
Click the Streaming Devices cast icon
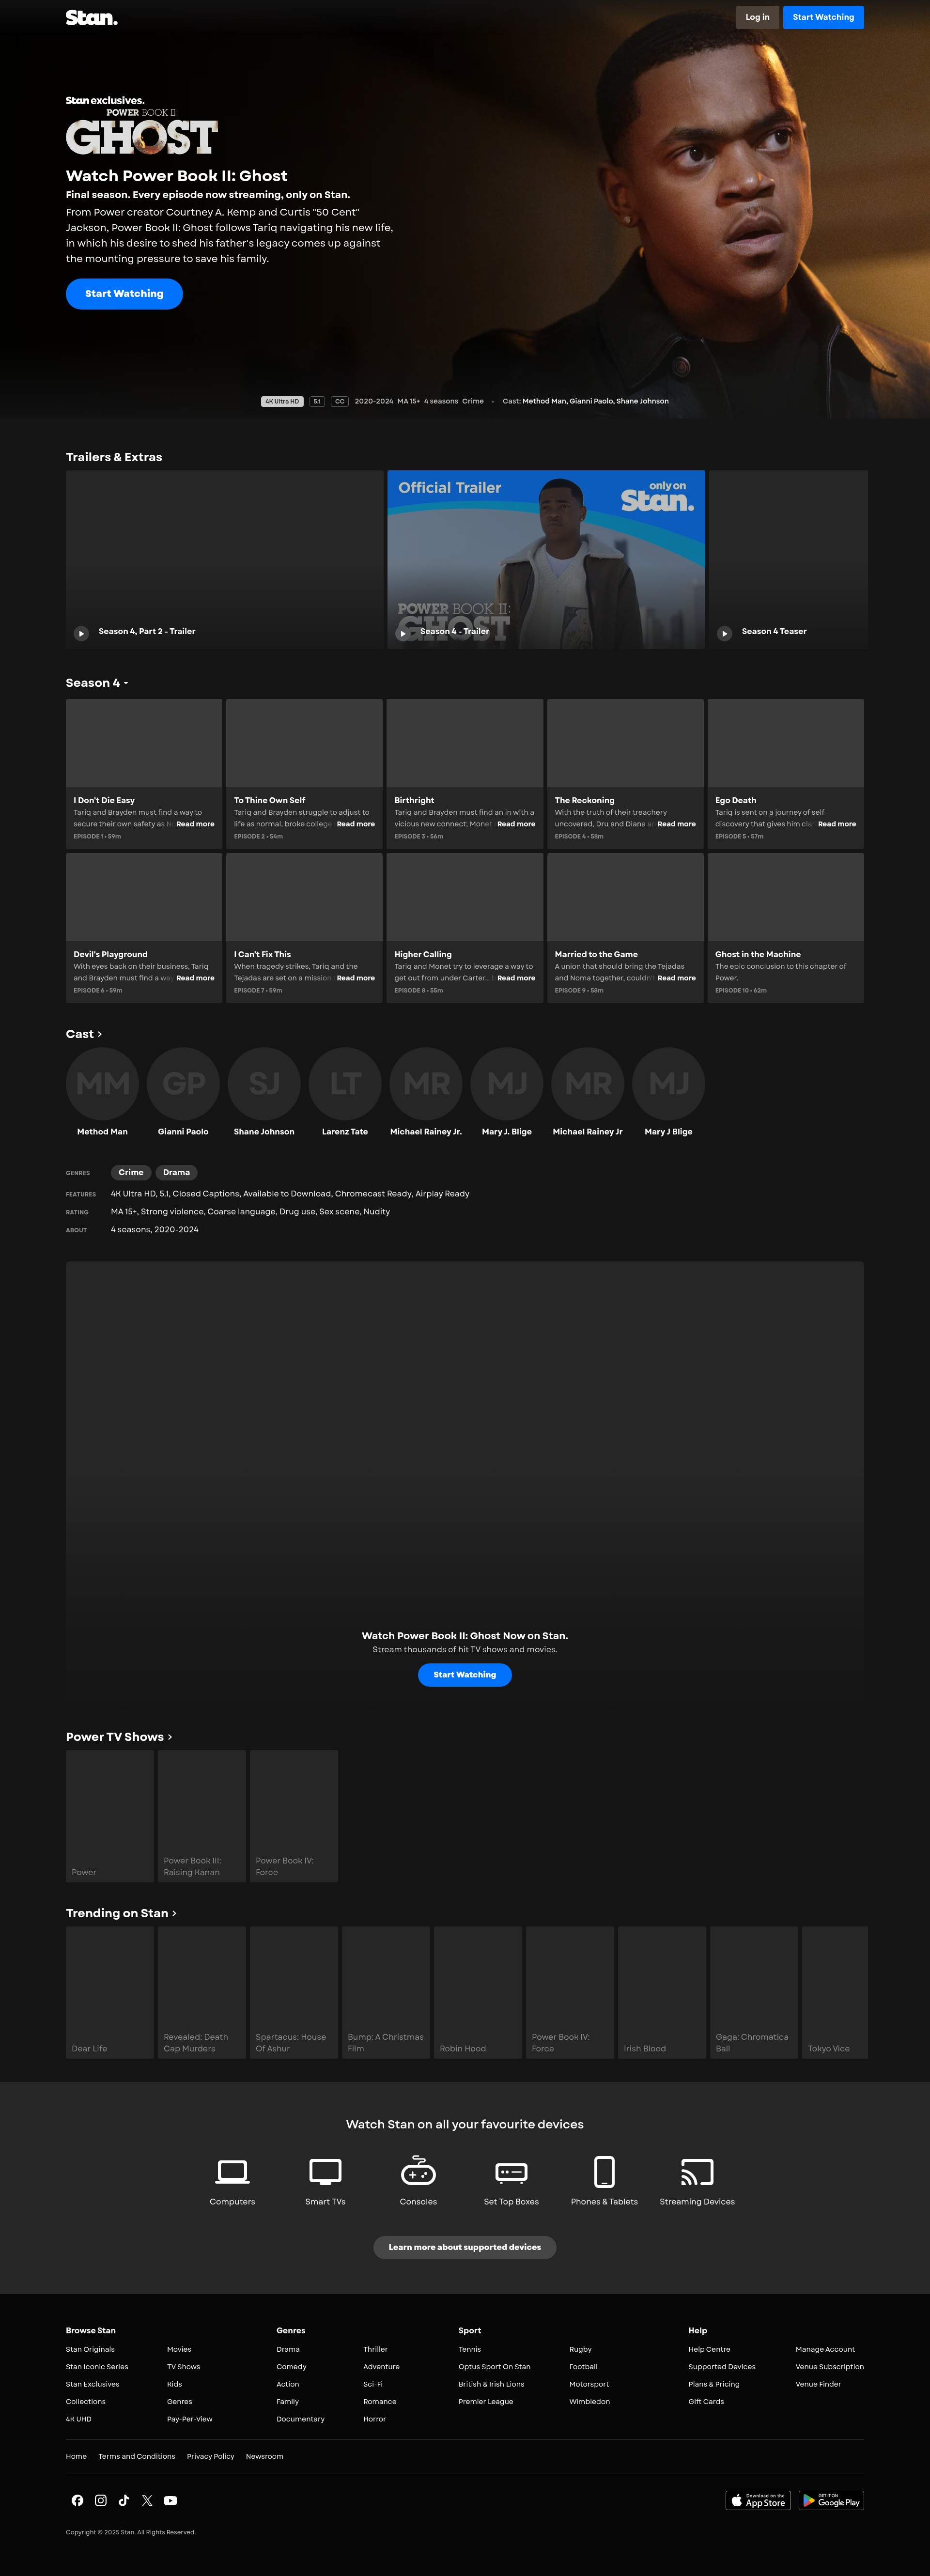click(697, 2172)
